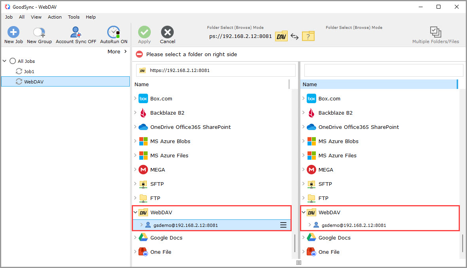Screen dimensions: 467x268
Task: Select Backblaze B2 icon in left pane
Action: (143, 113)
